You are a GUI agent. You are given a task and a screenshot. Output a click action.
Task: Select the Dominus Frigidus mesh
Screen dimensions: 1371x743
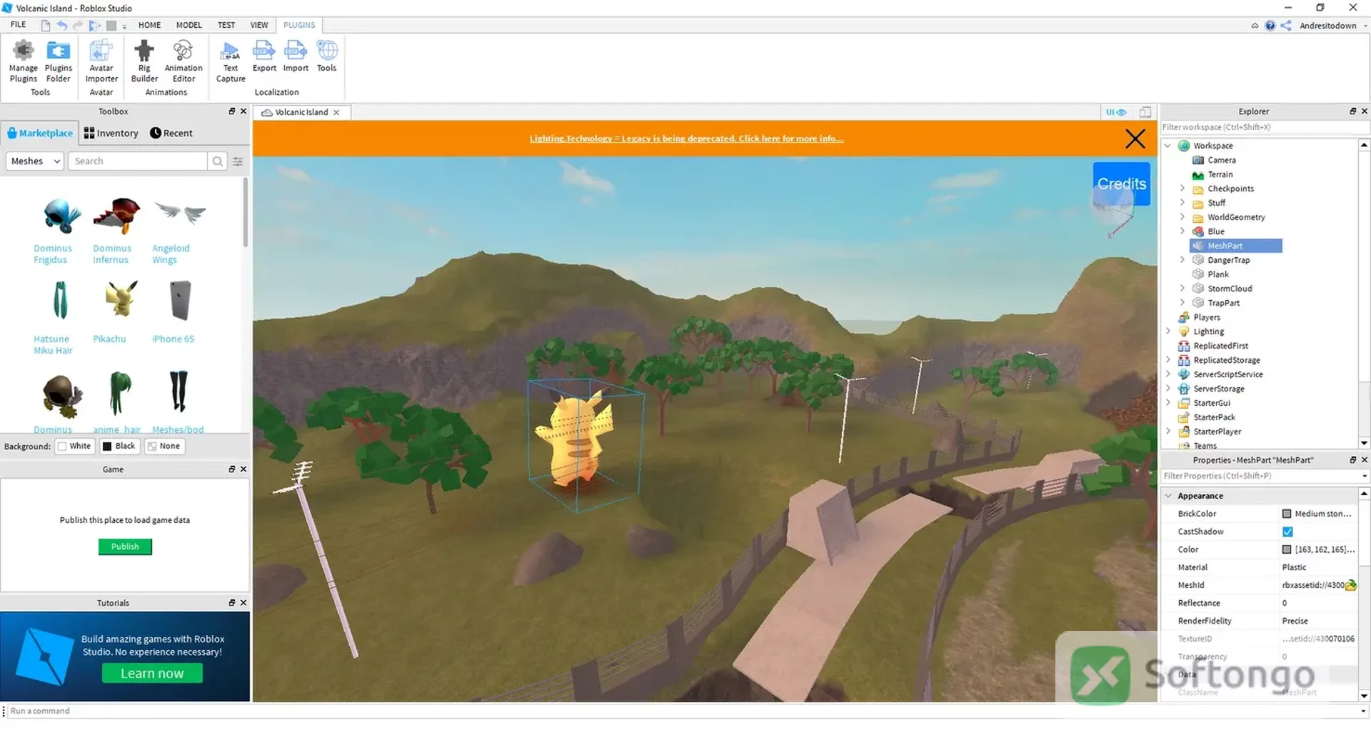(61, 216)
